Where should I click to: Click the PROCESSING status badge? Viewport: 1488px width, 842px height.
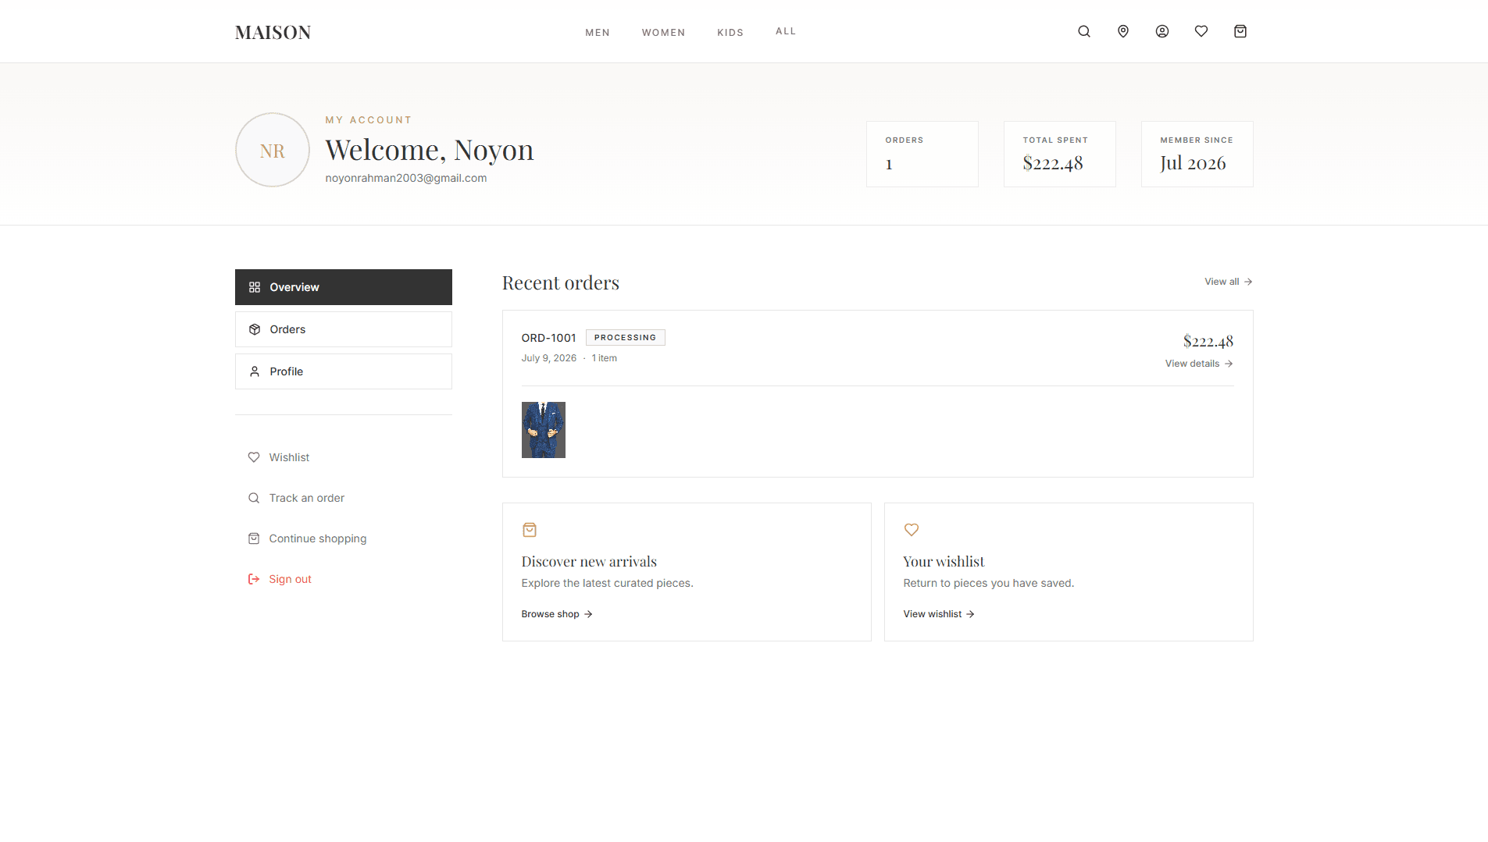pos(626,338)
